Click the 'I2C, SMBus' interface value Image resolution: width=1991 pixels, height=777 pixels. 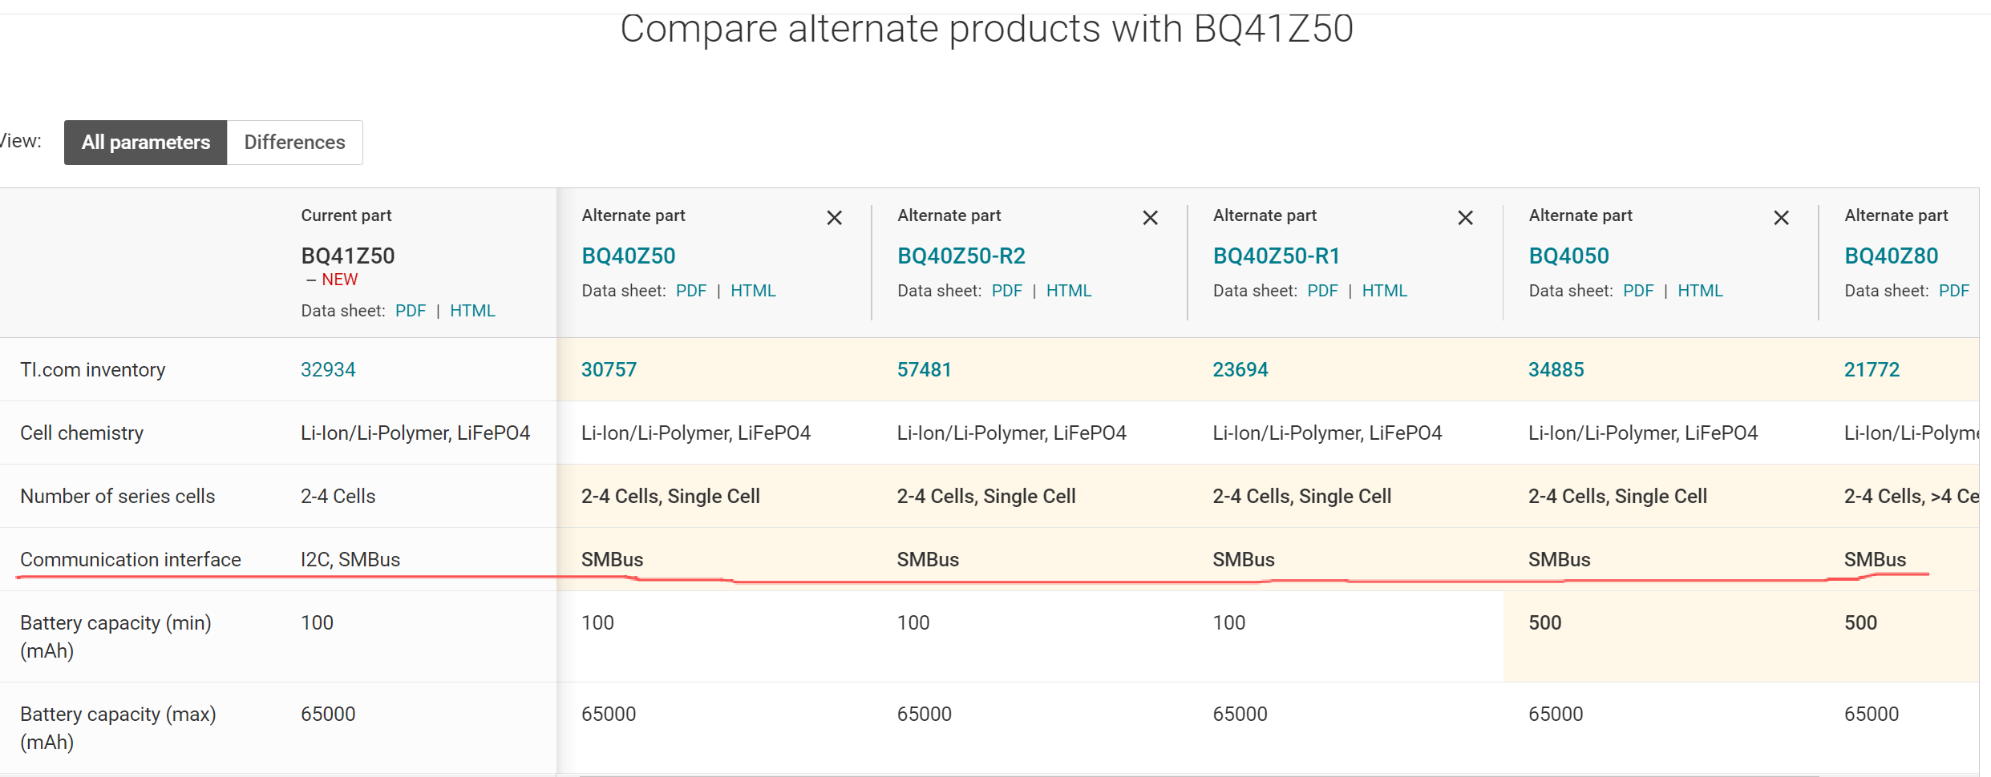[350, 559]
